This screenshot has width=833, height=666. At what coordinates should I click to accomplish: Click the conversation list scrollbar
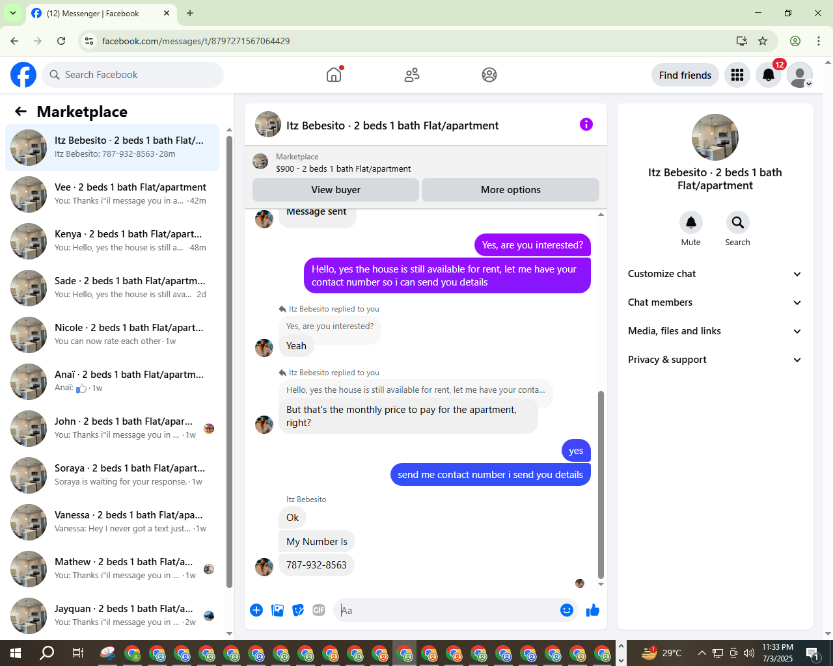[229, 361]
